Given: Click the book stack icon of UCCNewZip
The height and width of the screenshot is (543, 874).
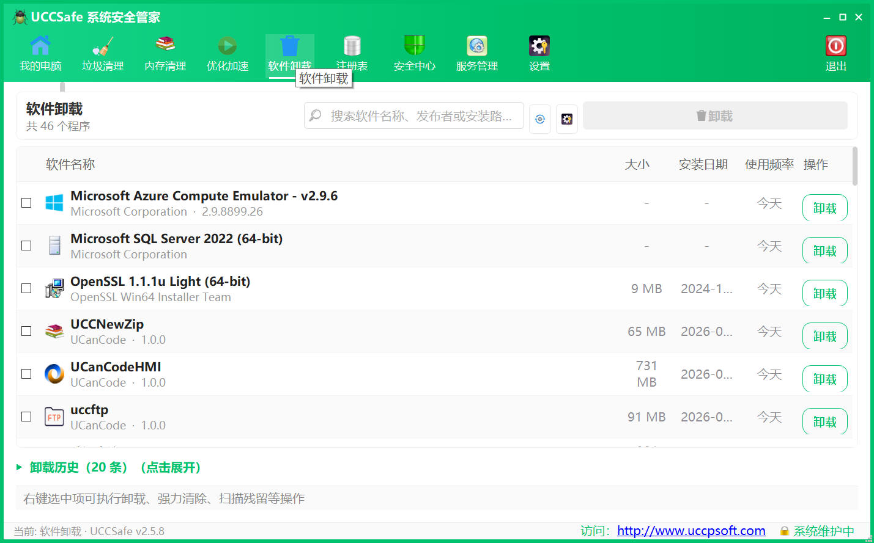Looking at the screenshot, I should point(54,331).
